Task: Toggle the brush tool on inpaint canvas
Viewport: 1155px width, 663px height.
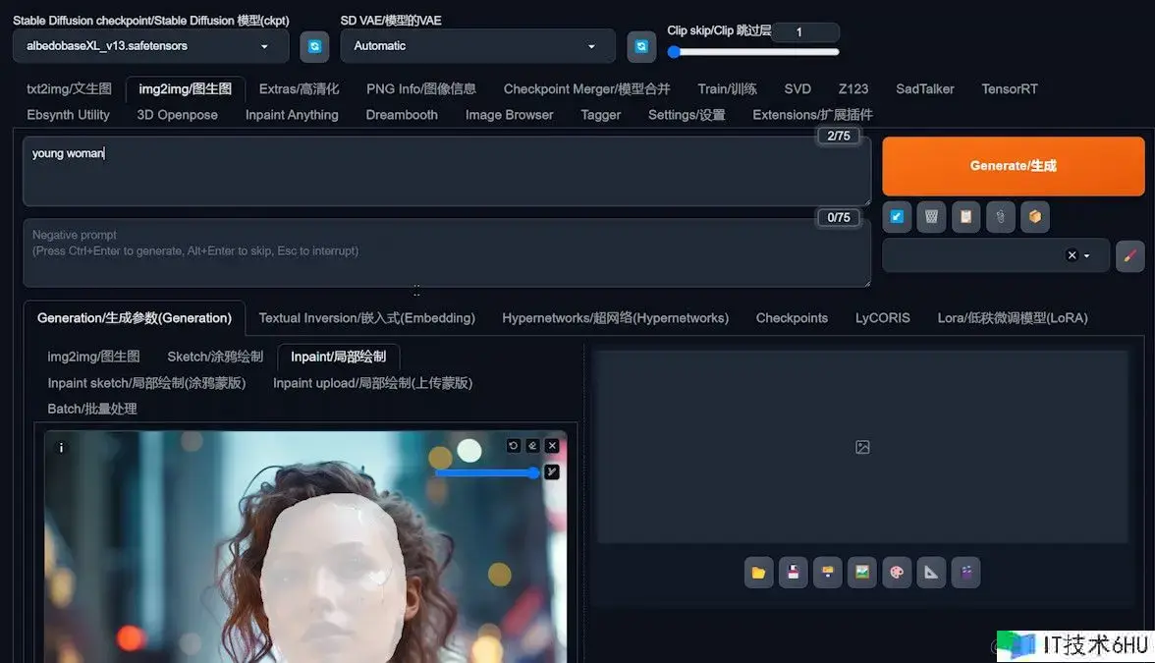Action: [x=552, y=471]
